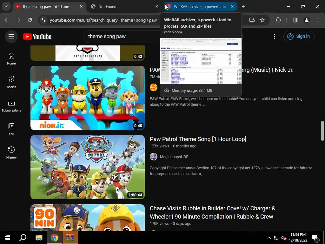
Task: Reload the current page
Action: pyautogui.click(x=30, y=20)
